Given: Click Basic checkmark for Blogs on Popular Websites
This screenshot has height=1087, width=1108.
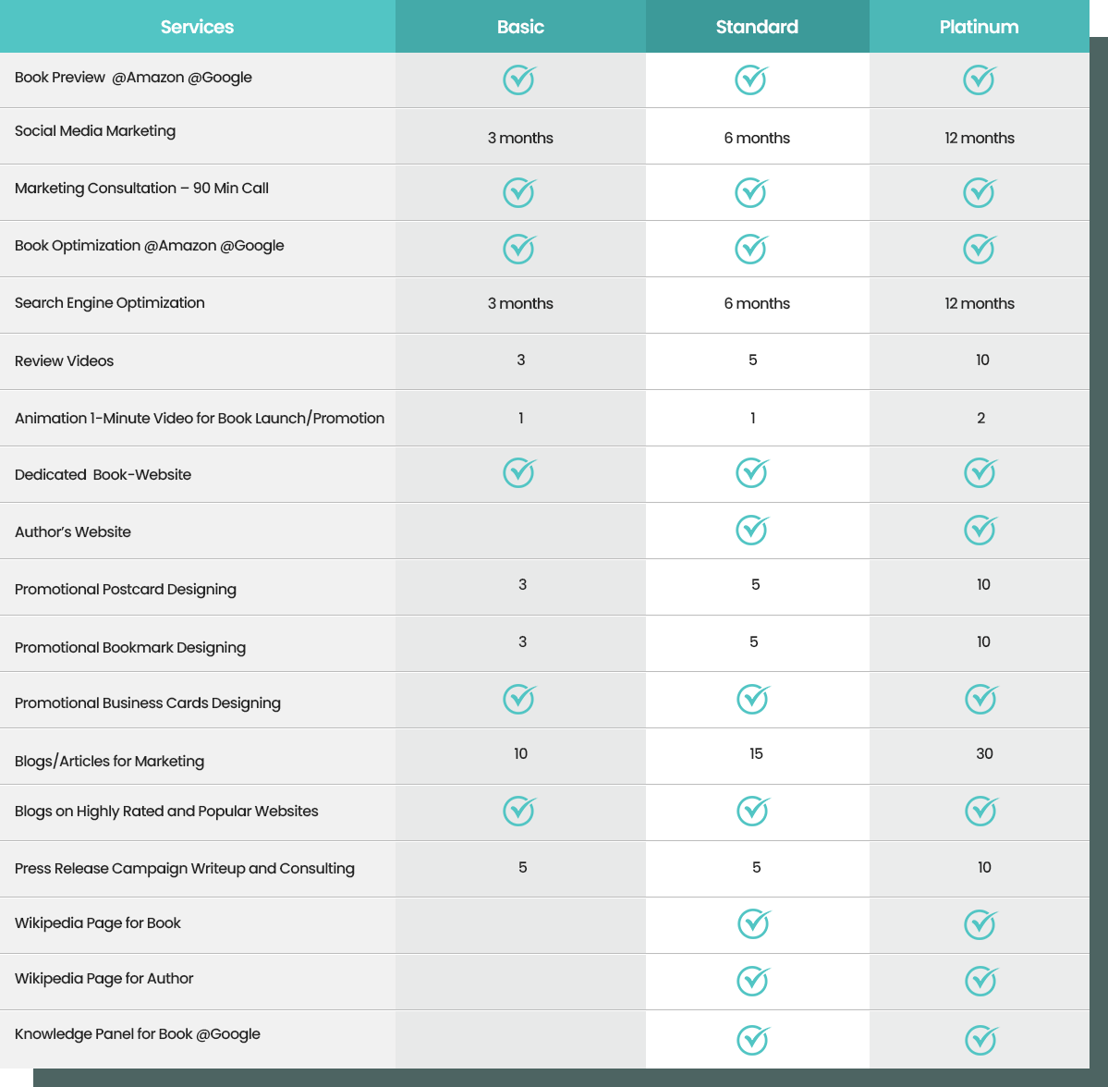Looking at the screenshot, I should 518,811.
